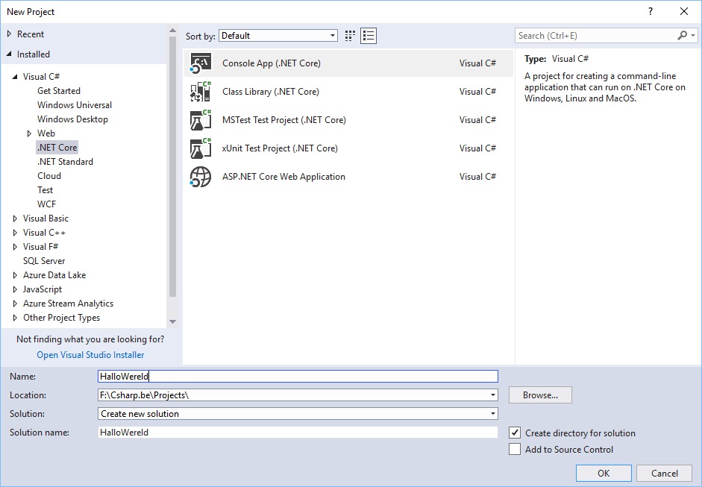Click the tree scroll up arrow
Image resolution: width=702 pixels, height=487 pixels.
172,31
